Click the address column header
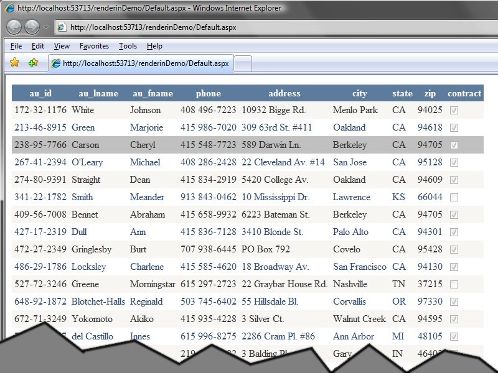Viewport: 498px width, 373px height. point(284,93)
